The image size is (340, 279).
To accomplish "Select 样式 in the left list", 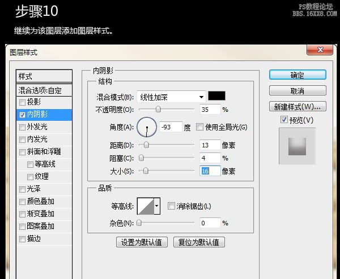I will (x=44, y=76).
